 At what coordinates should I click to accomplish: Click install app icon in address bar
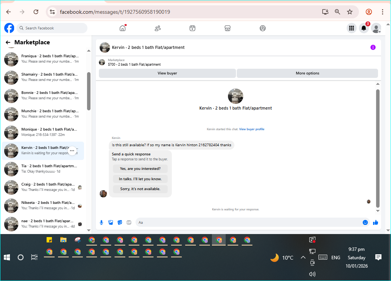coord(325,12)
